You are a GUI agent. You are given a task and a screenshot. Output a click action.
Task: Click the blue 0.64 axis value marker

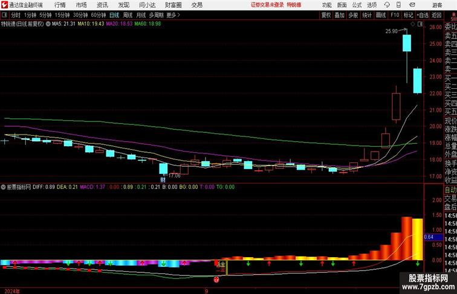[x=433, y=237]
